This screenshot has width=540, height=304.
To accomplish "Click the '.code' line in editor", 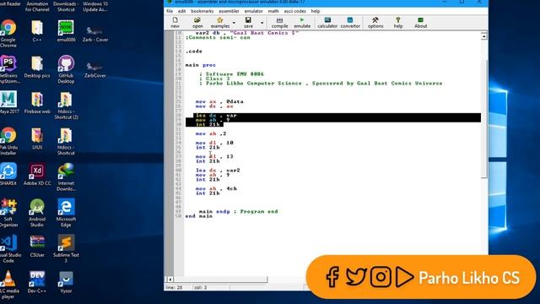I will 194,52.
